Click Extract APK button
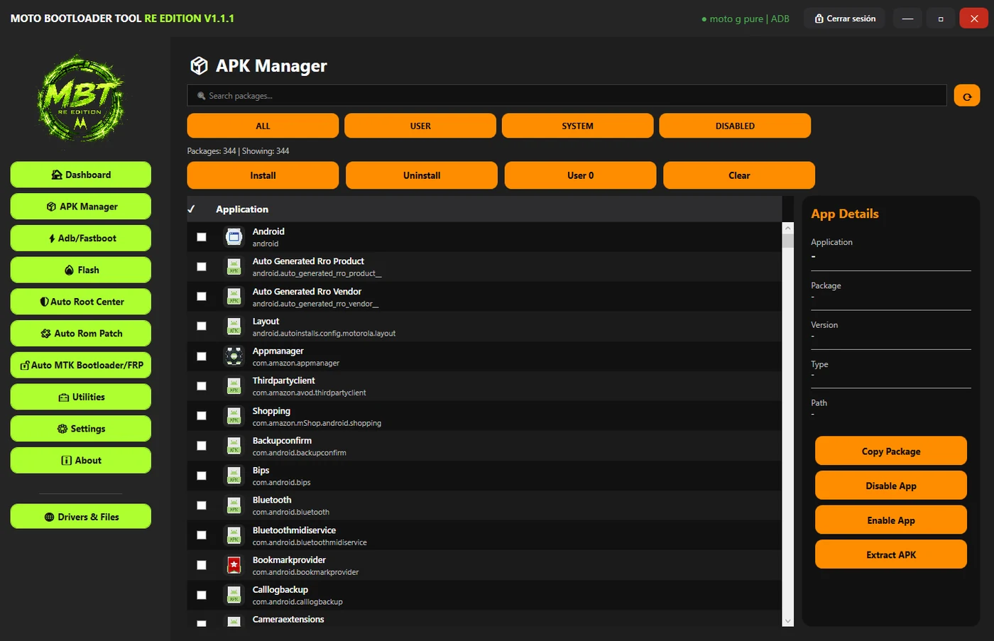This screenshot has height=641, width=994. point(891,555)
